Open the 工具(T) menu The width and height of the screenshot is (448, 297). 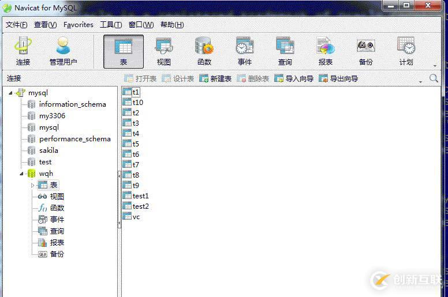[111, 25]
